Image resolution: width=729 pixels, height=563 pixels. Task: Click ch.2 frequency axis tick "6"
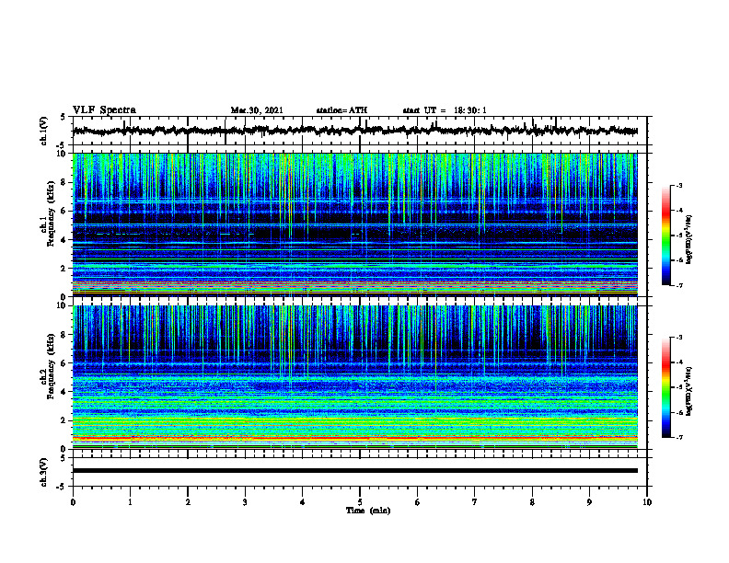pos(64,363)
